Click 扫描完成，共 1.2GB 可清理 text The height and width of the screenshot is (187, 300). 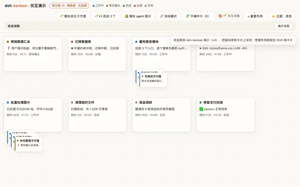89,109
